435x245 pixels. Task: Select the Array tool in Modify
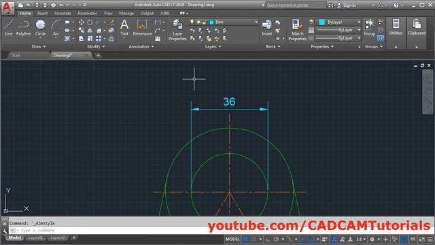pos(99,39)
